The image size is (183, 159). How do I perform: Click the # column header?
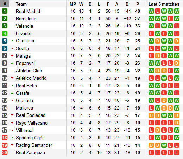[5, 4]
